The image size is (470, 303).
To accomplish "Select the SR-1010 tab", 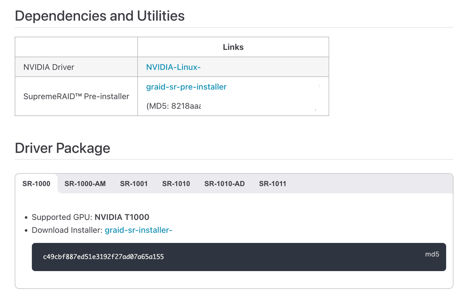I will [x=176, y=183].
